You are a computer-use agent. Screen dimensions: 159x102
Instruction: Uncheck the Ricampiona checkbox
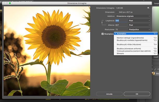102,34
